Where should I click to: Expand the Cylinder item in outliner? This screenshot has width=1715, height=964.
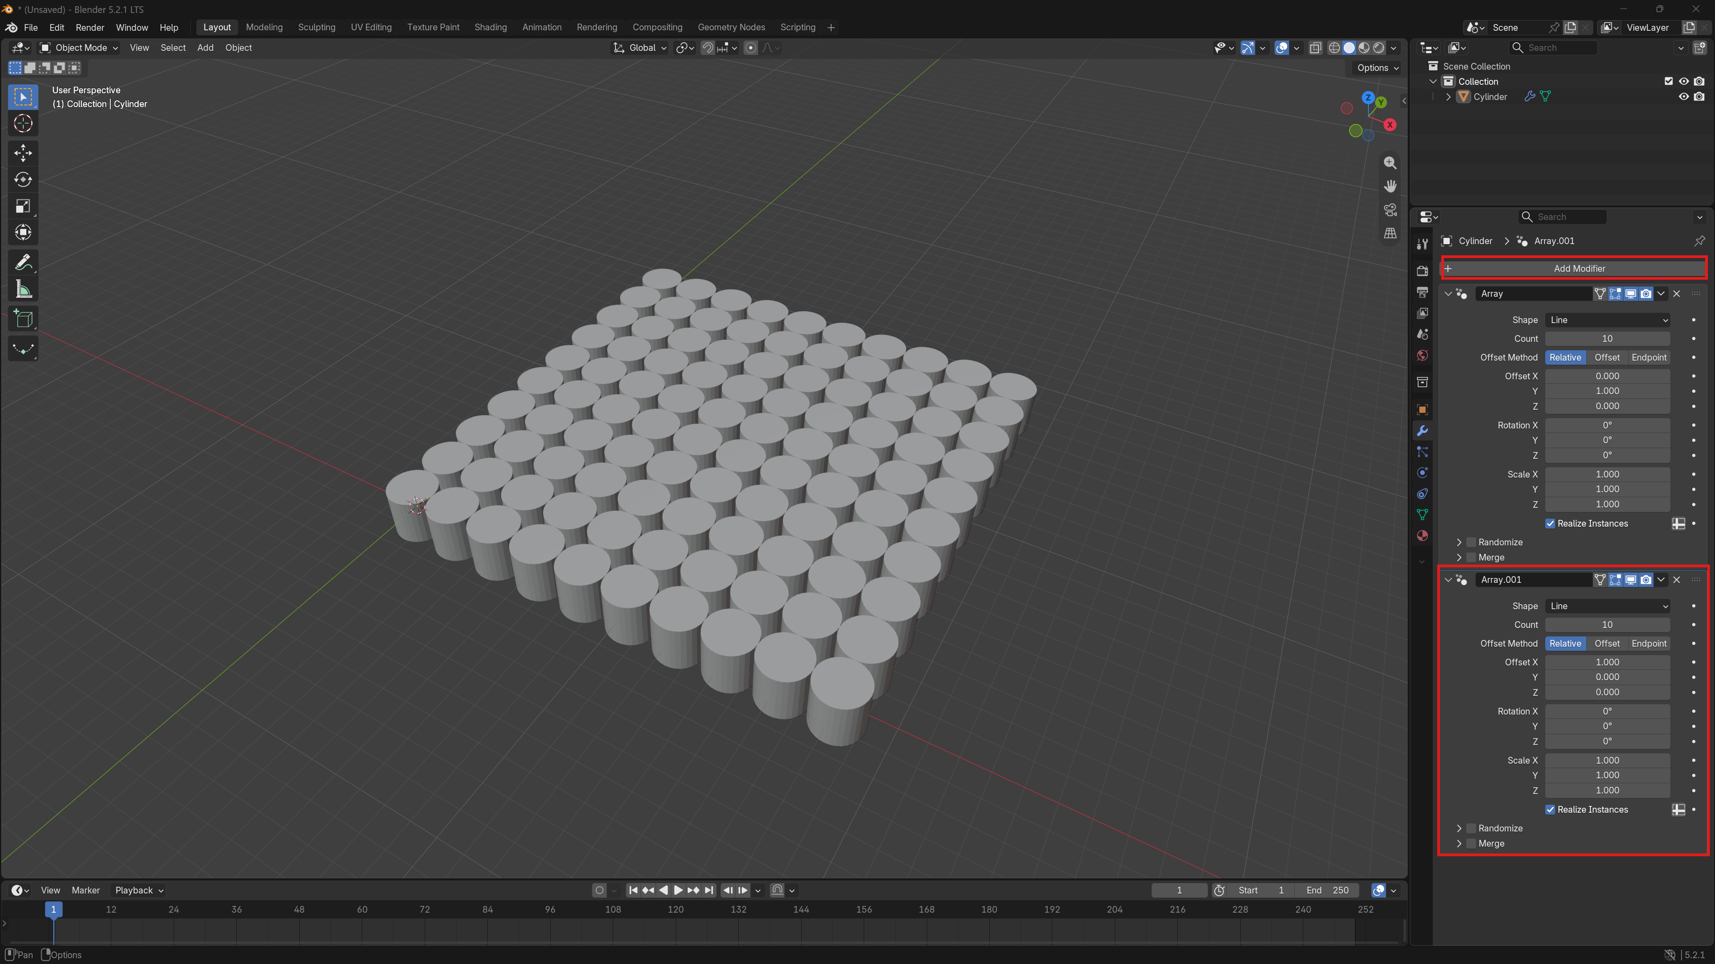click(x=1448, y=96)
